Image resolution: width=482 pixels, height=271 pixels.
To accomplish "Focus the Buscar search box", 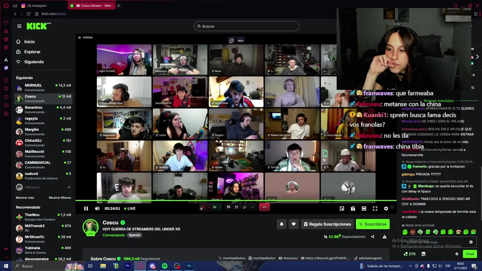I will tap(247, 26).
